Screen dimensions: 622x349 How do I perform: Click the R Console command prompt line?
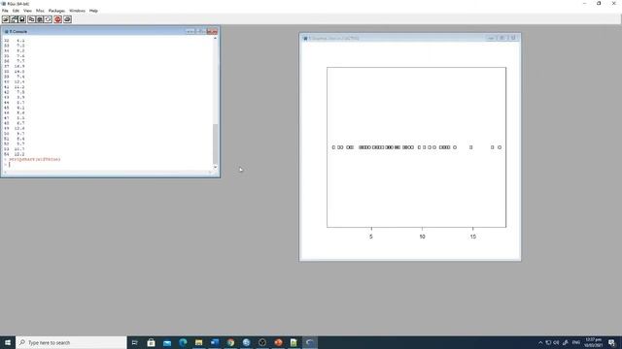tap(107, 164)
